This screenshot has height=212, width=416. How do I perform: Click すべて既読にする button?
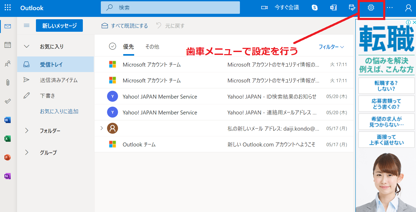125,26
